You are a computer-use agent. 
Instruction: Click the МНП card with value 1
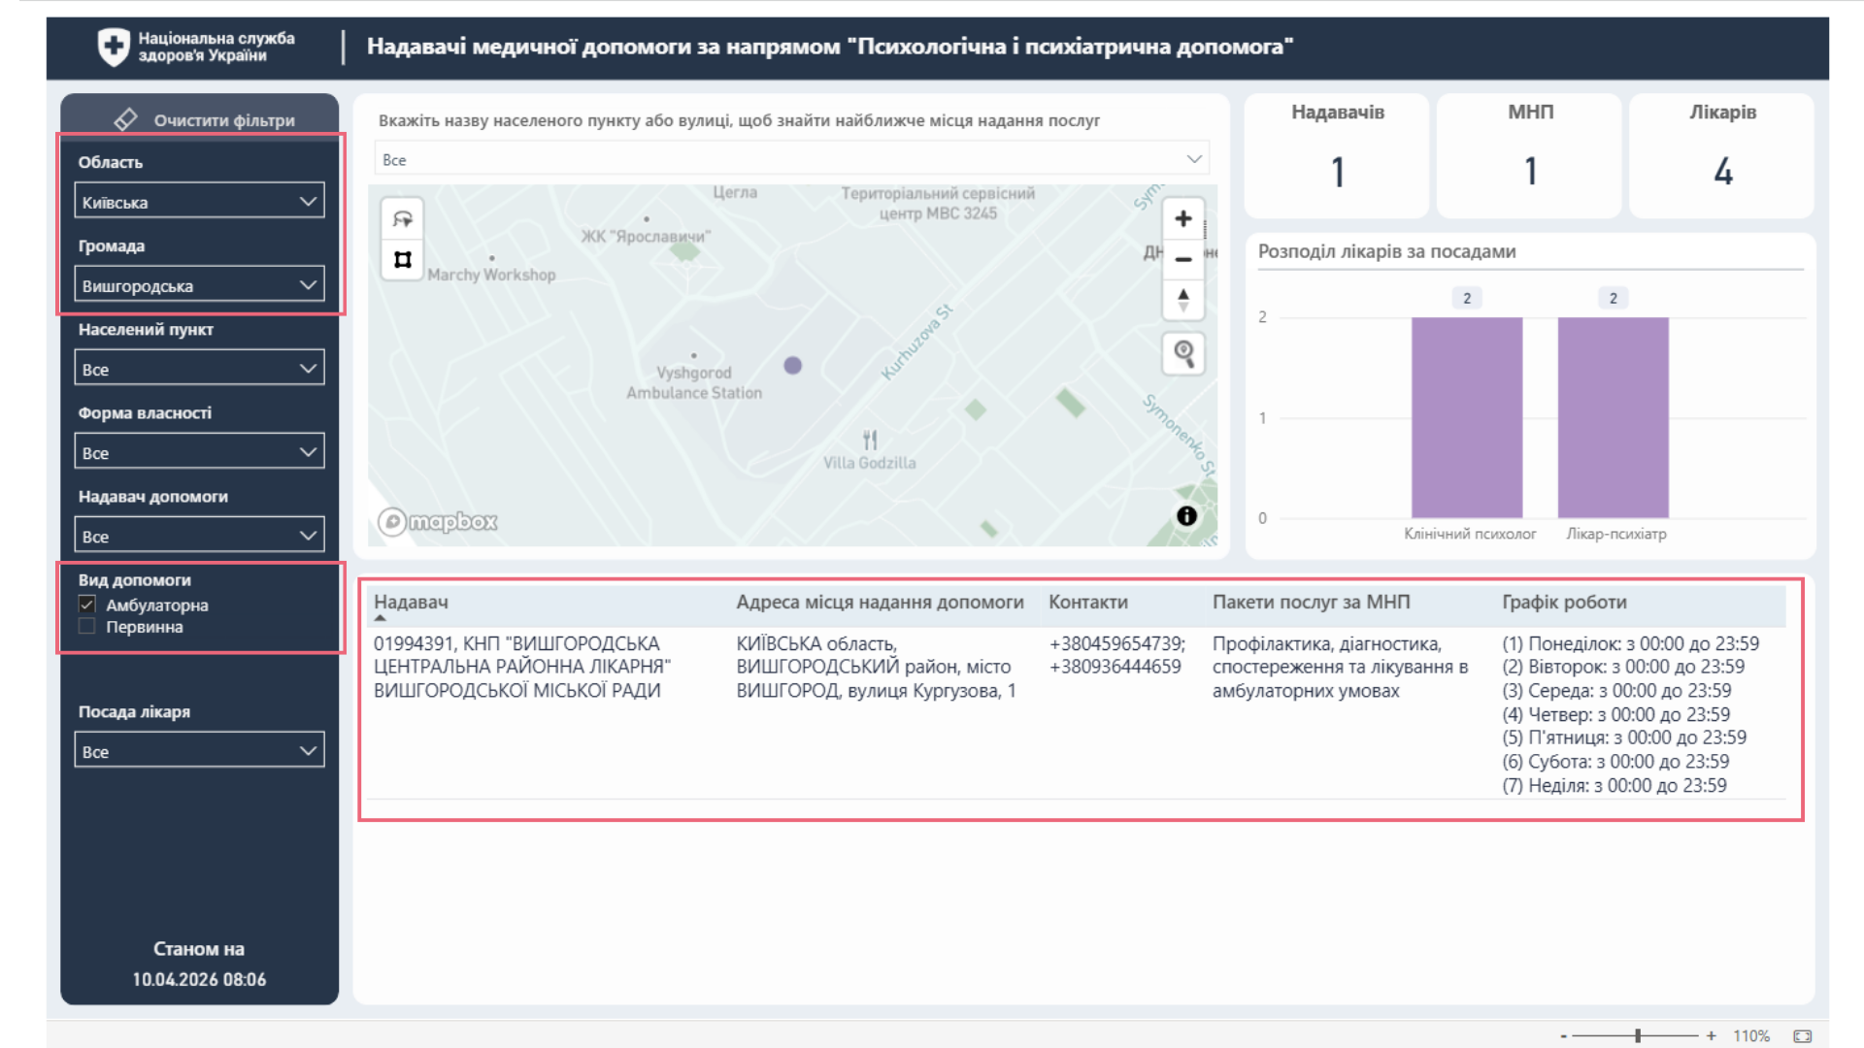coord(1530,155)
